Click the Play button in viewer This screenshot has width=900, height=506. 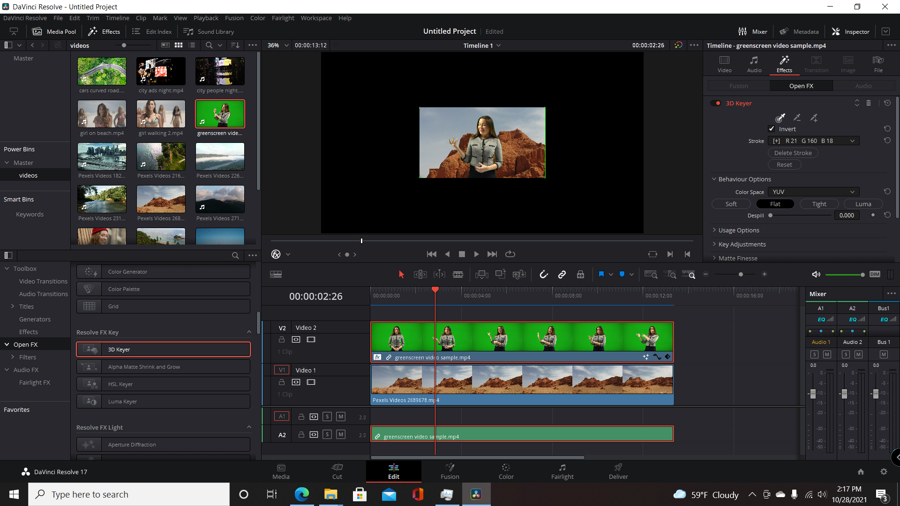coord(476,254)
